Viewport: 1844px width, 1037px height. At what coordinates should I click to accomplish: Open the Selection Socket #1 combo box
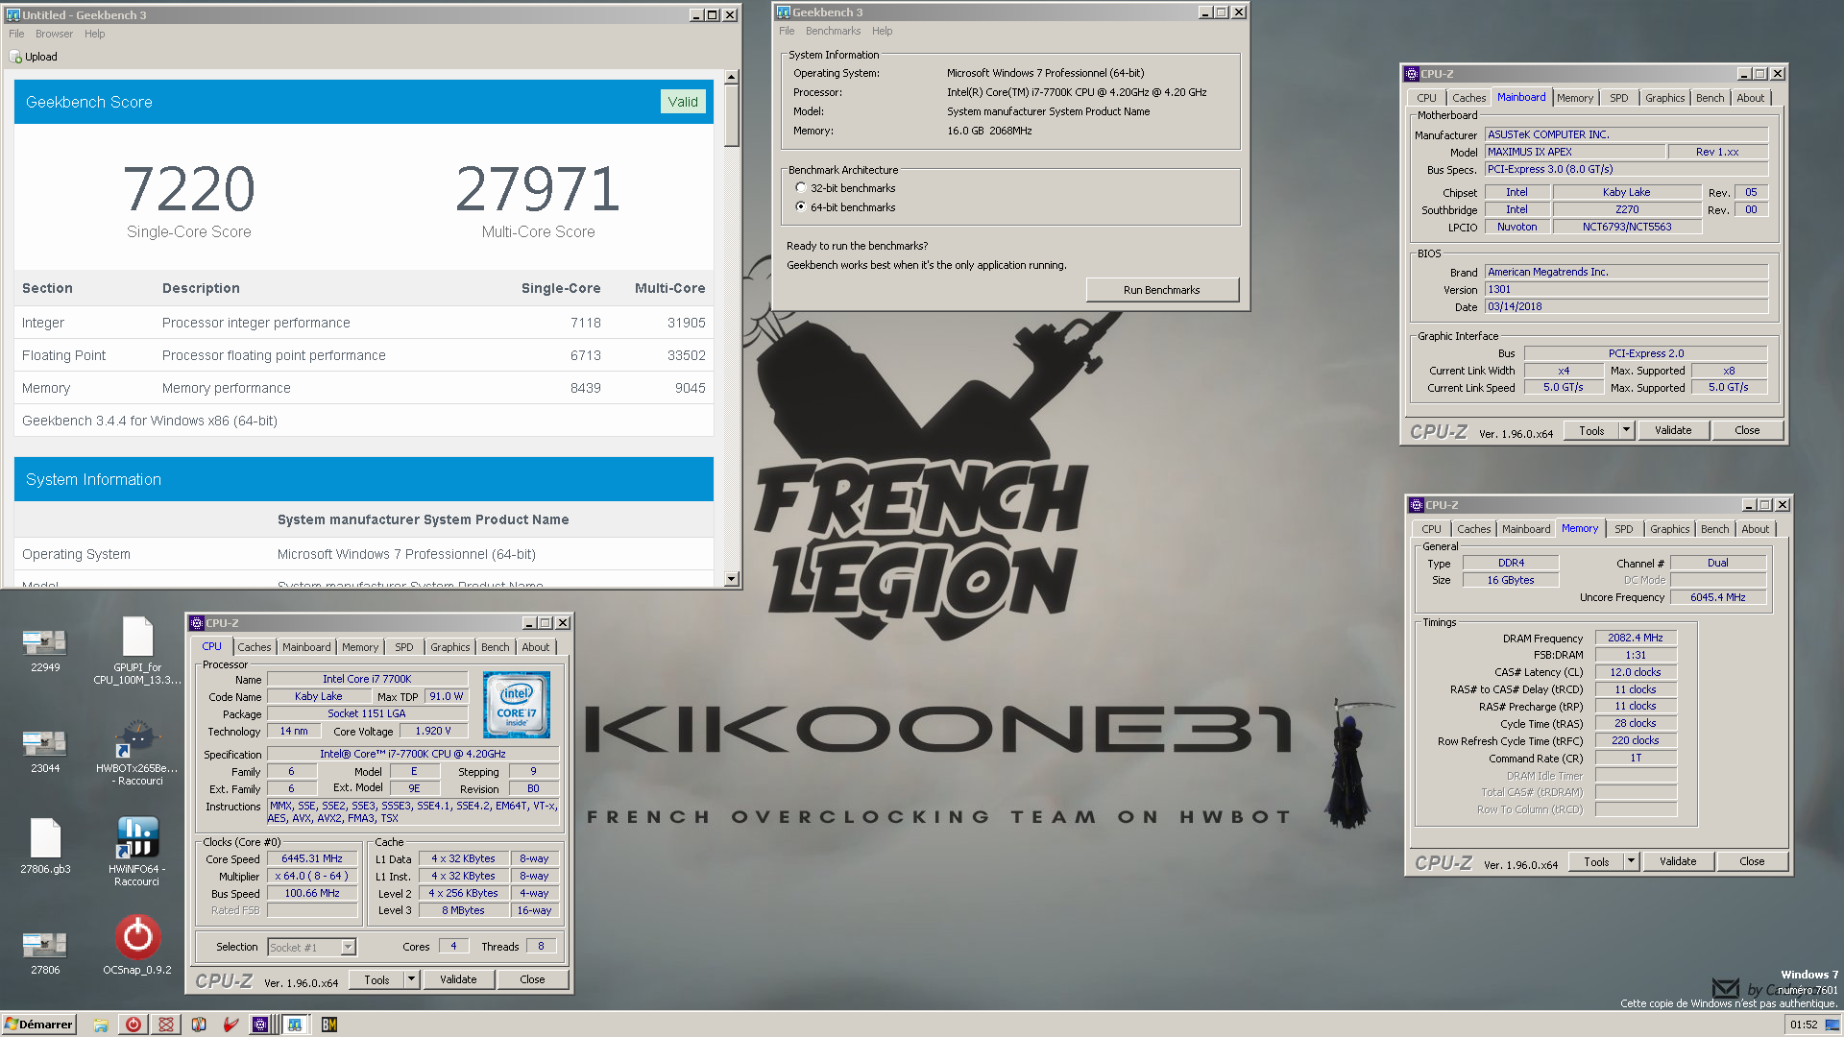pos(312,947)
